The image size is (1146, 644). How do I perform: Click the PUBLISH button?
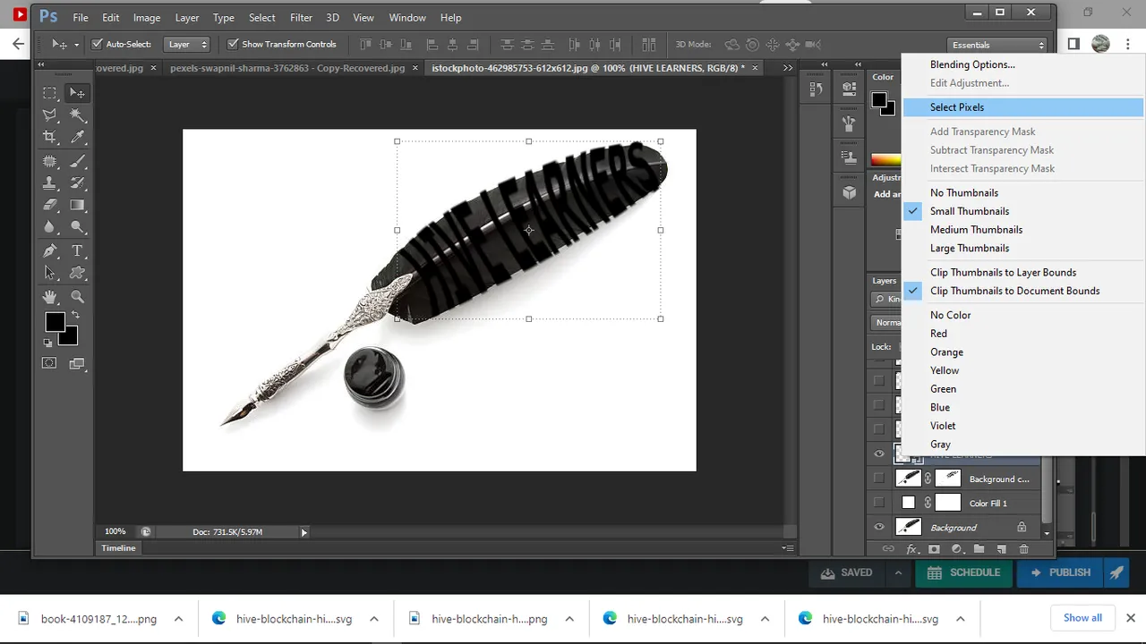pyautogui.click(x=1060, y=572)
